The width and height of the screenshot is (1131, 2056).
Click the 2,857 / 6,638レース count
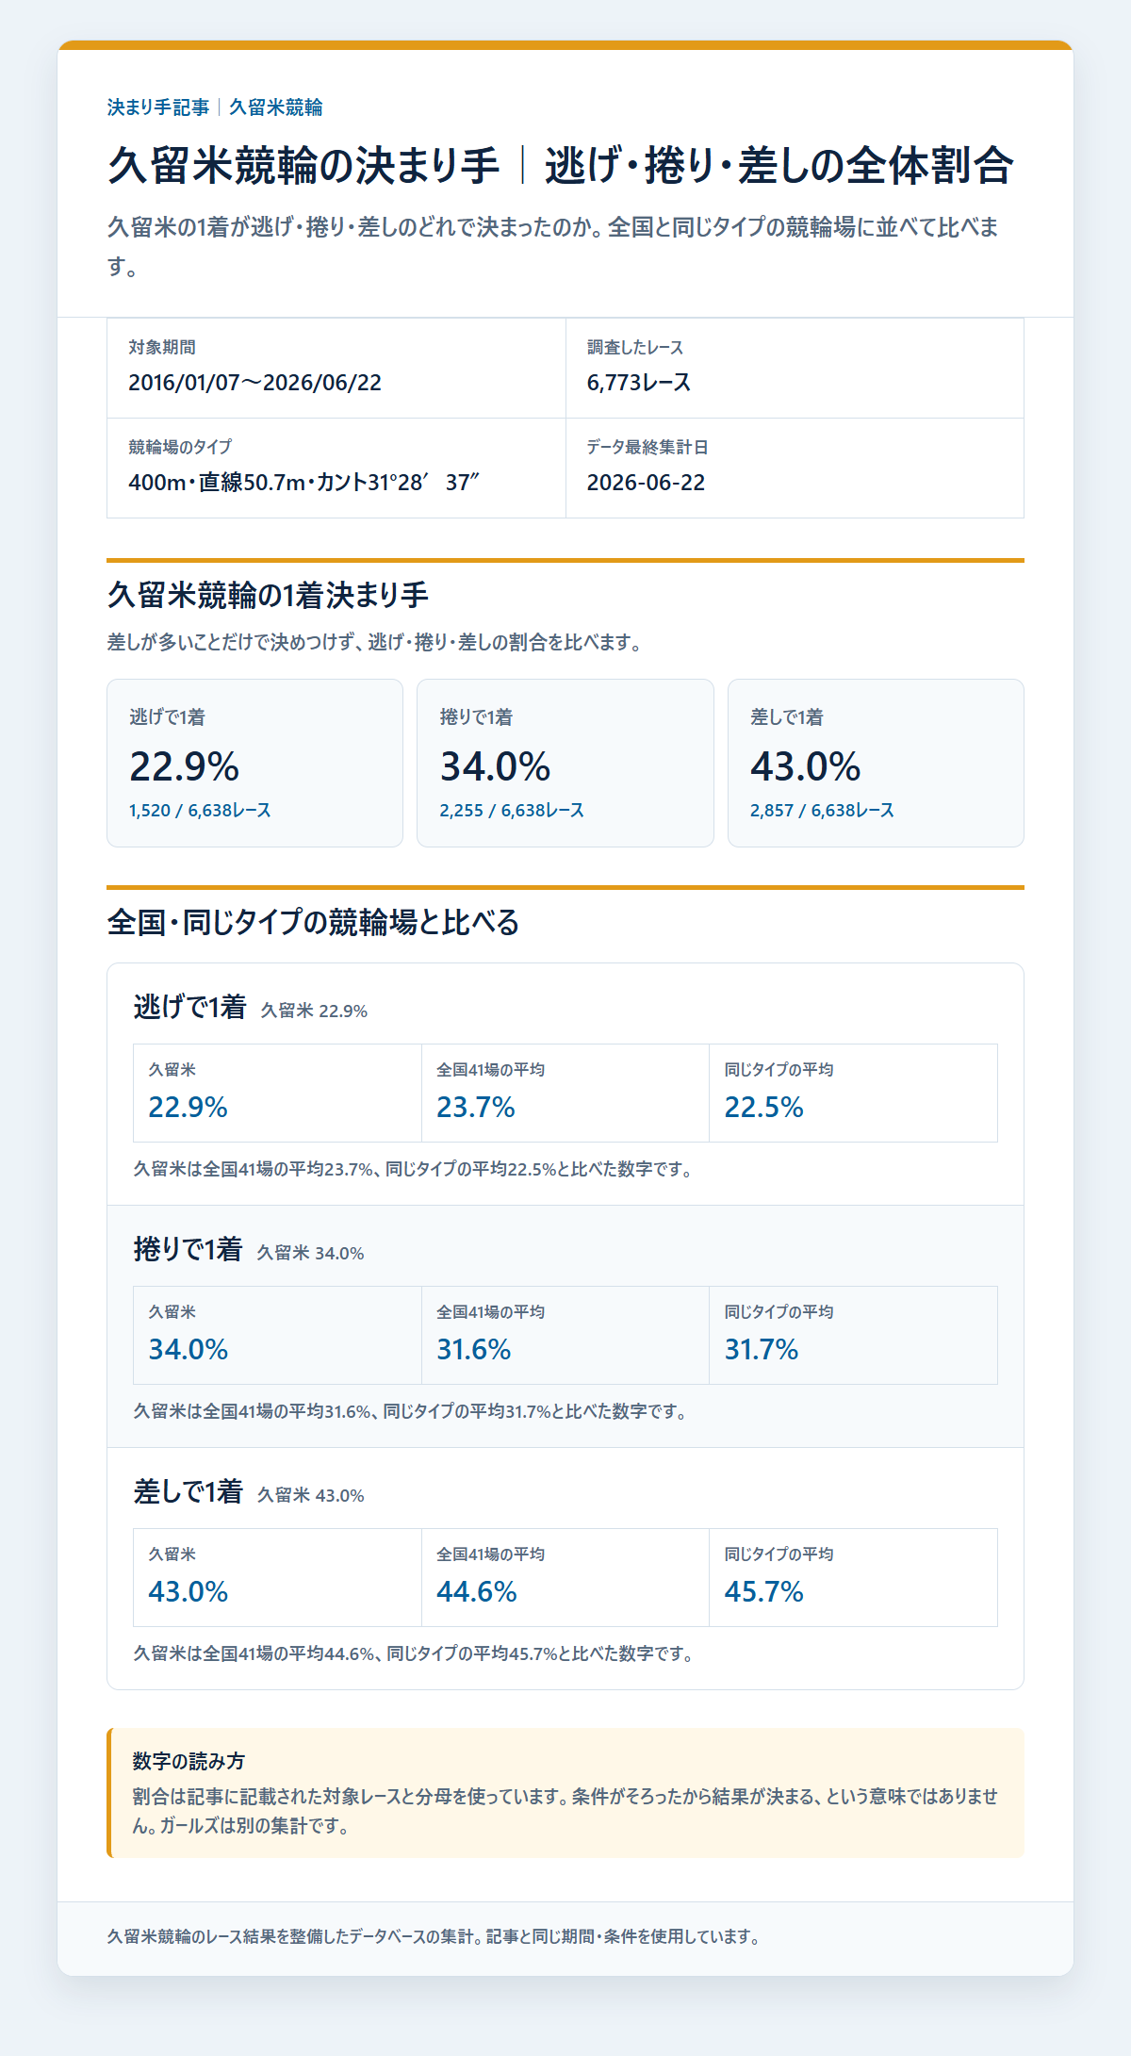pos(822,811)
